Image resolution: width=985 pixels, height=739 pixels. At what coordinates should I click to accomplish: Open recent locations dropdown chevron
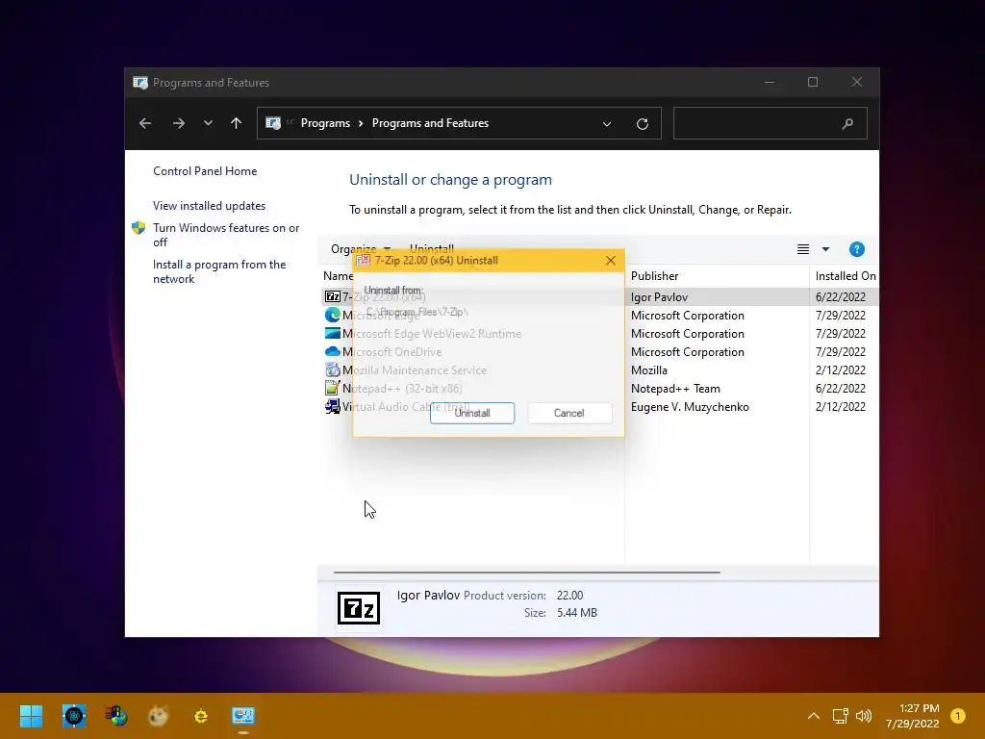tap(208, 123)
